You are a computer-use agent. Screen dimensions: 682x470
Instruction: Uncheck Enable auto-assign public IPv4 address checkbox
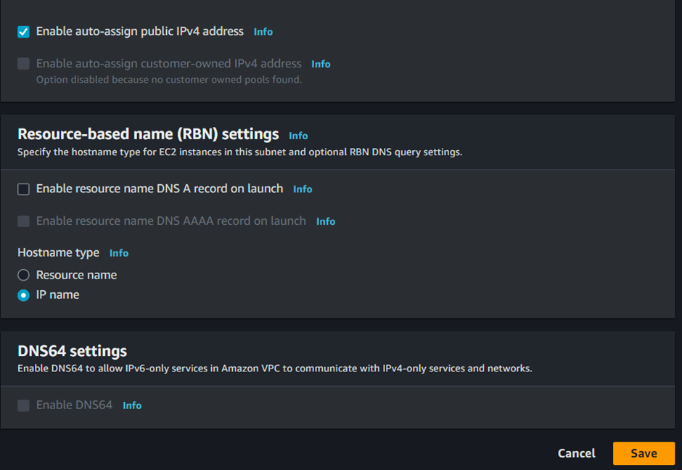tap(23, 32)
